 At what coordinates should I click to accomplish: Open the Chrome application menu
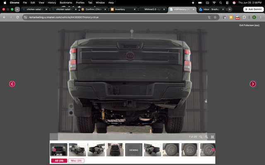[x=14, y=3]
